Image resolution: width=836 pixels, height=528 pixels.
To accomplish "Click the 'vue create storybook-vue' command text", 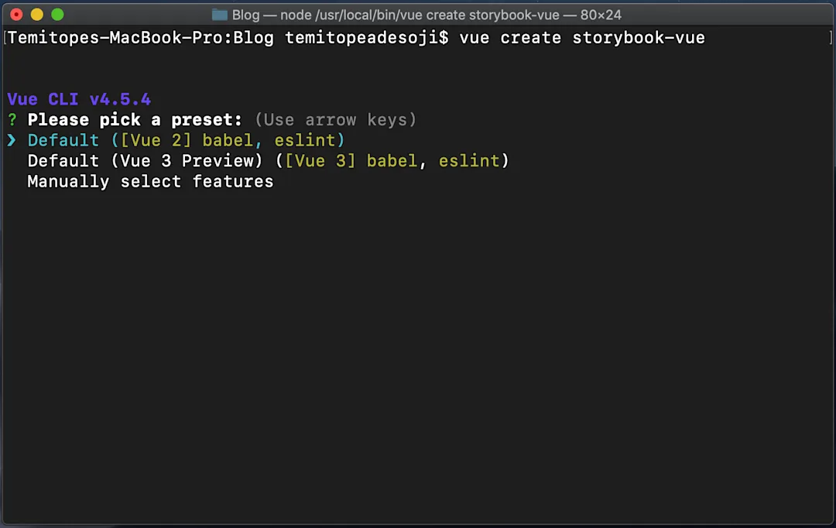I will point(582,38).
